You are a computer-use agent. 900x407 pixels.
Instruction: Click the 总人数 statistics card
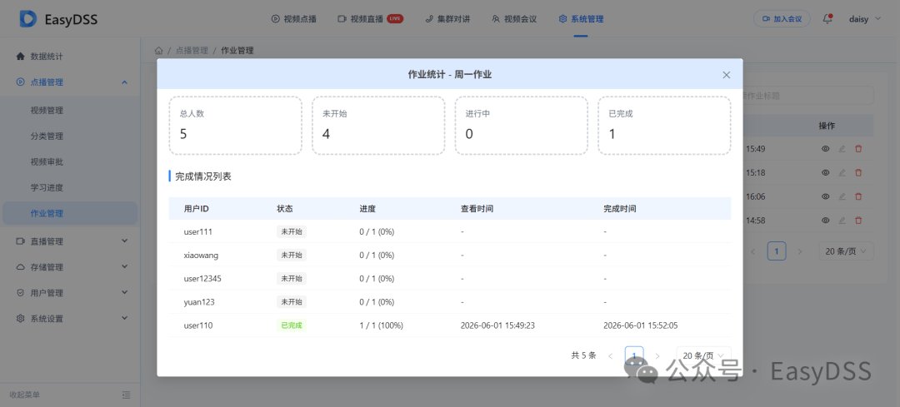tap(235, 126)
